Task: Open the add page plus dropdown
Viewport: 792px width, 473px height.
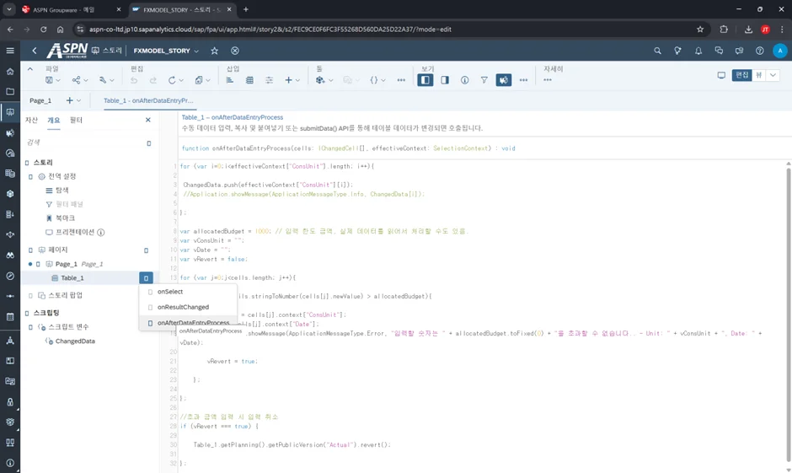Action: click(x=73, y=100)
